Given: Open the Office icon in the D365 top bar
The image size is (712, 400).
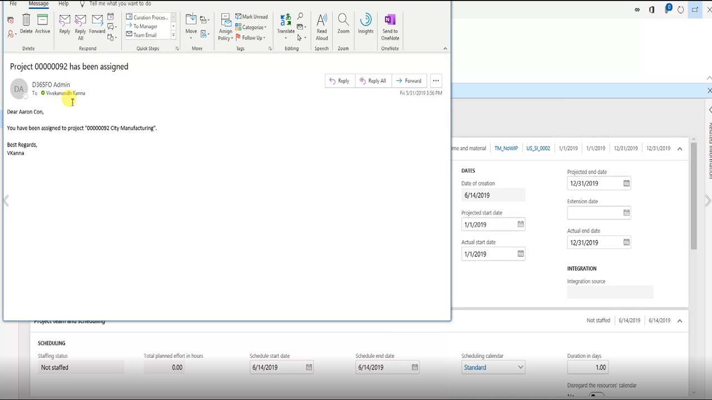Looking at the screenshot, I should 651,9.
